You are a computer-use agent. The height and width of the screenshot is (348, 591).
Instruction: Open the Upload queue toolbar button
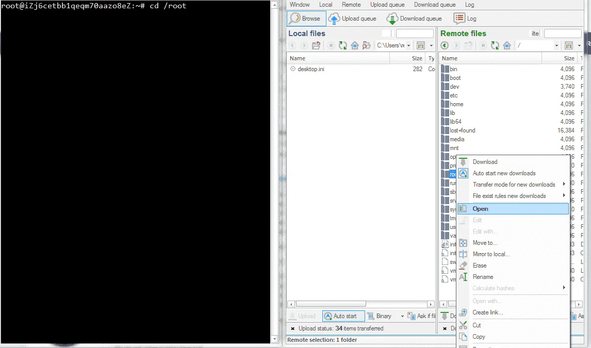coord(352,19)
